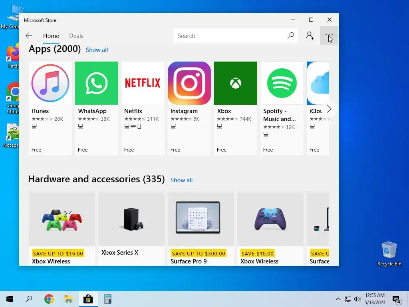Click the Instagram title text
Screen dimensions: 409x307
[x=184, y=111]
